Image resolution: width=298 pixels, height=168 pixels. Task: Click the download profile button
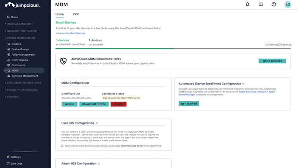click(x=94, y=104)
